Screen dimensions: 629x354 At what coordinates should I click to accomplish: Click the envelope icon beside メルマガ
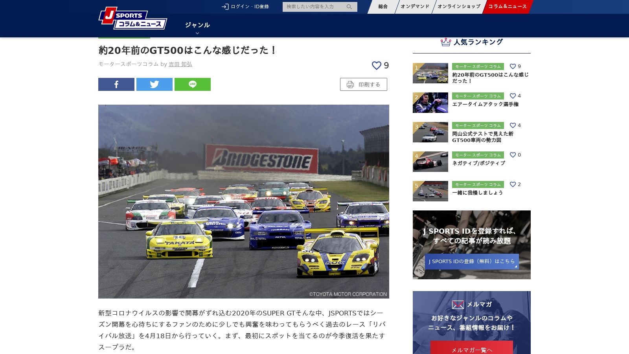pos(458,304)
